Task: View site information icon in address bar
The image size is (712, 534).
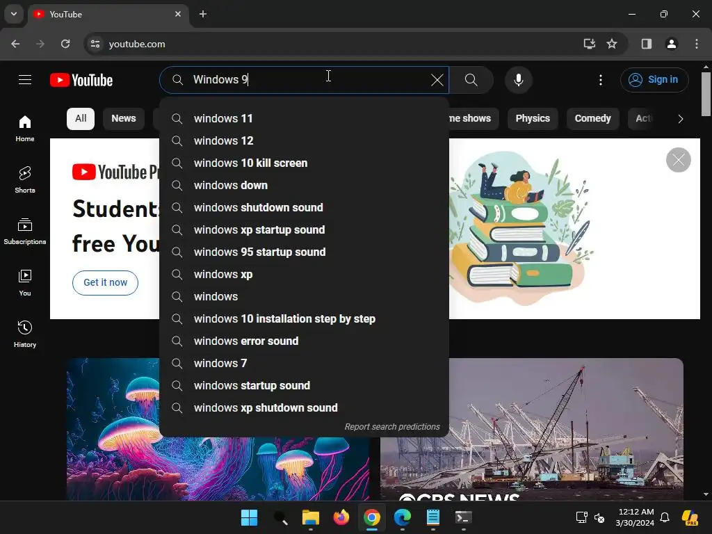Action: point(95,44)
